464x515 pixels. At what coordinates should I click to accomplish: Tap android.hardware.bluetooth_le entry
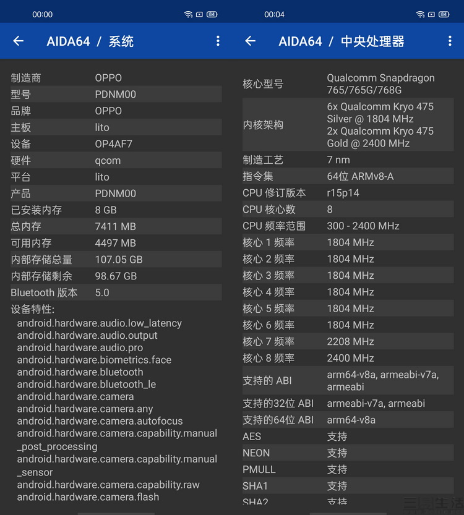click(87, 385)
